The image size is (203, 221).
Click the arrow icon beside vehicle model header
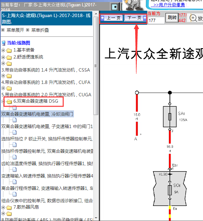point(115,7)
